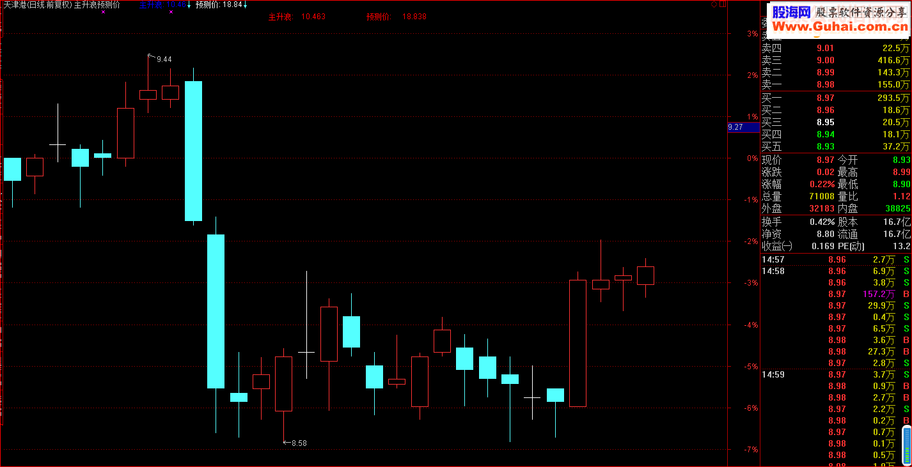Click the -7% label on percent axis

coord(751,449)
